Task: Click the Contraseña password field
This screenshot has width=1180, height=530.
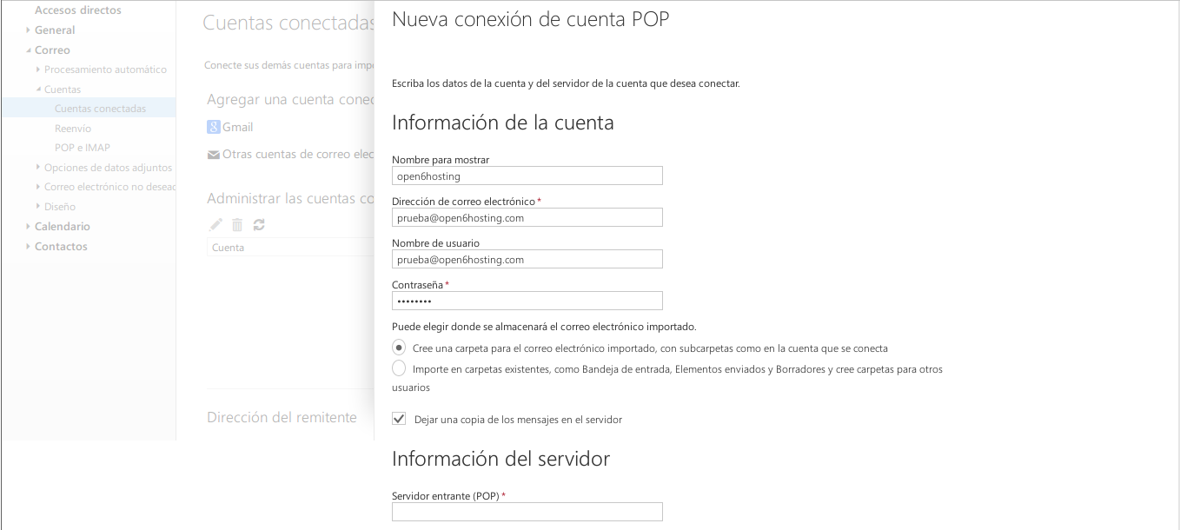Action: click(527, 301)
